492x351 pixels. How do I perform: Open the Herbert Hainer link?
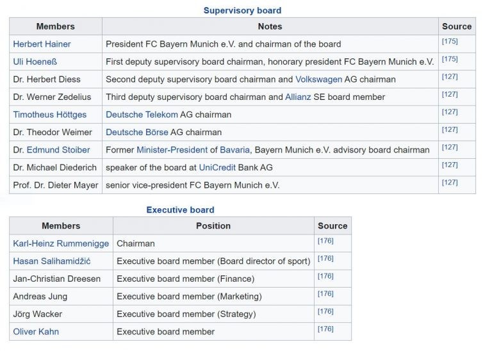[42, 44]
